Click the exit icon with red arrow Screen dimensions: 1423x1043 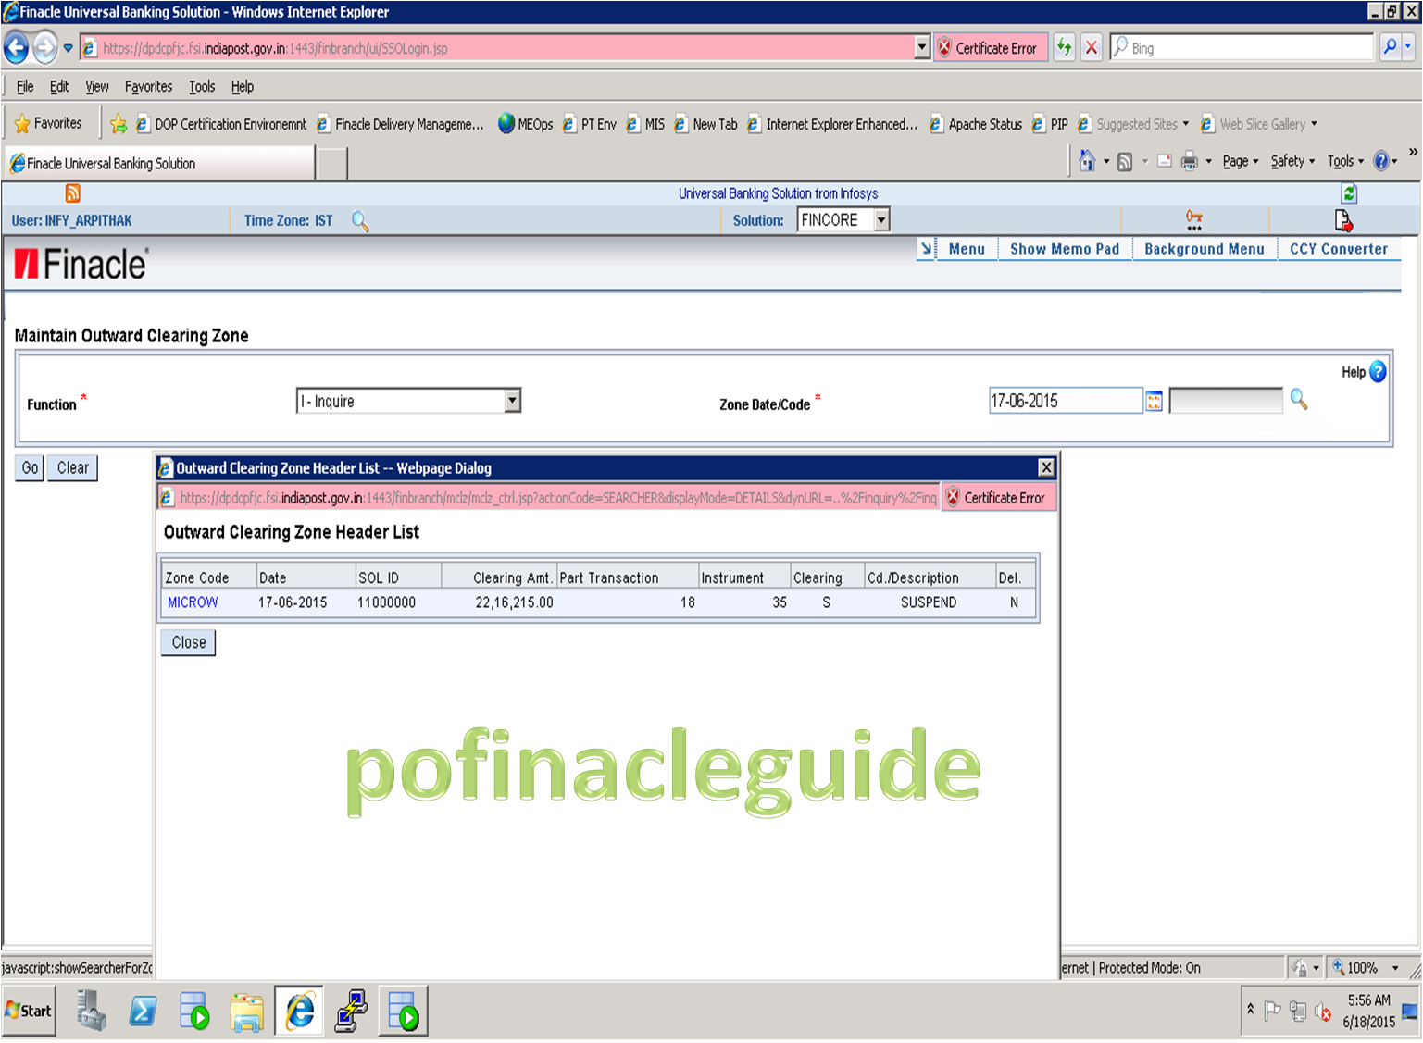tap(1343, 219)
